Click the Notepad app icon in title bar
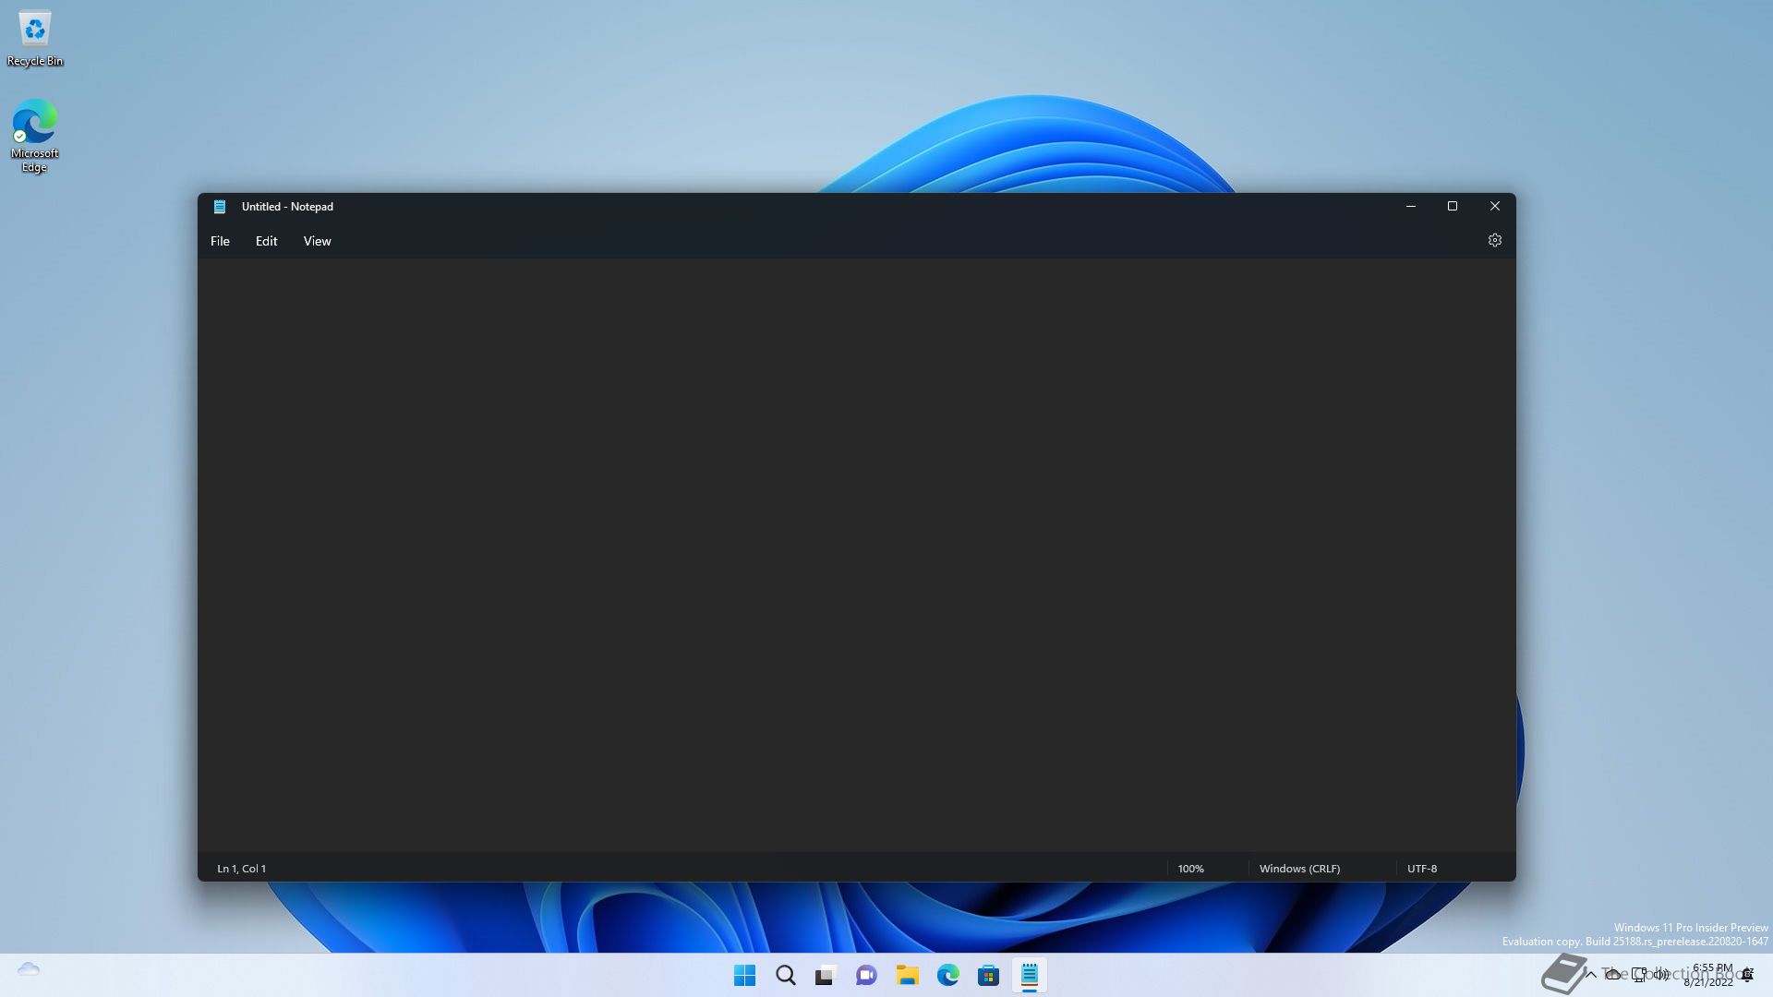 [x=220, y=207]
